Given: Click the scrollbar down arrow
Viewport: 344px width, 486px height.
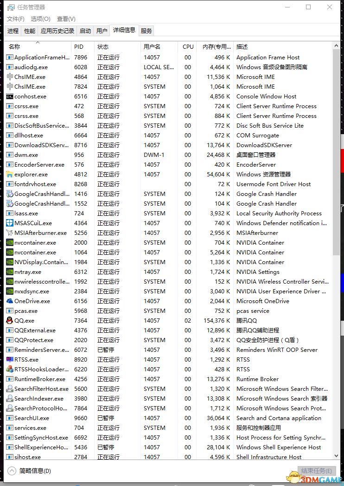Looking at the screenshot, I should click(336, 456).
